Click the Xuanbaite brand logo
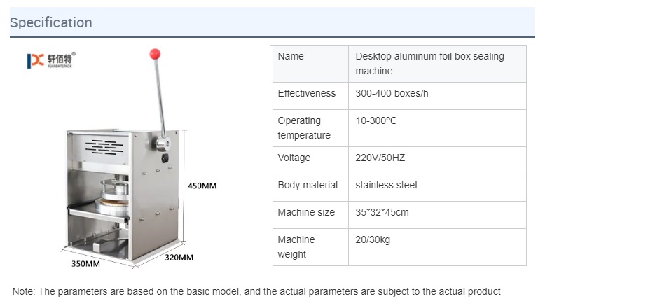Image resolution: width=669 pixels, height=299 pixels. [x=51, y=60]
